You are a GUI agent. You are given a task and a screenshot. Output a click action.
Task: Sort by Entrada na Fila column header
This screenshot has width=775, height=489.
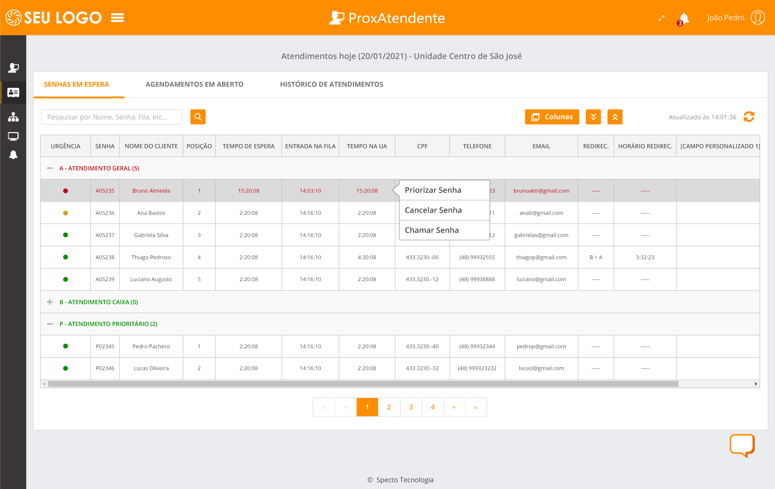(x=310, y=146)
